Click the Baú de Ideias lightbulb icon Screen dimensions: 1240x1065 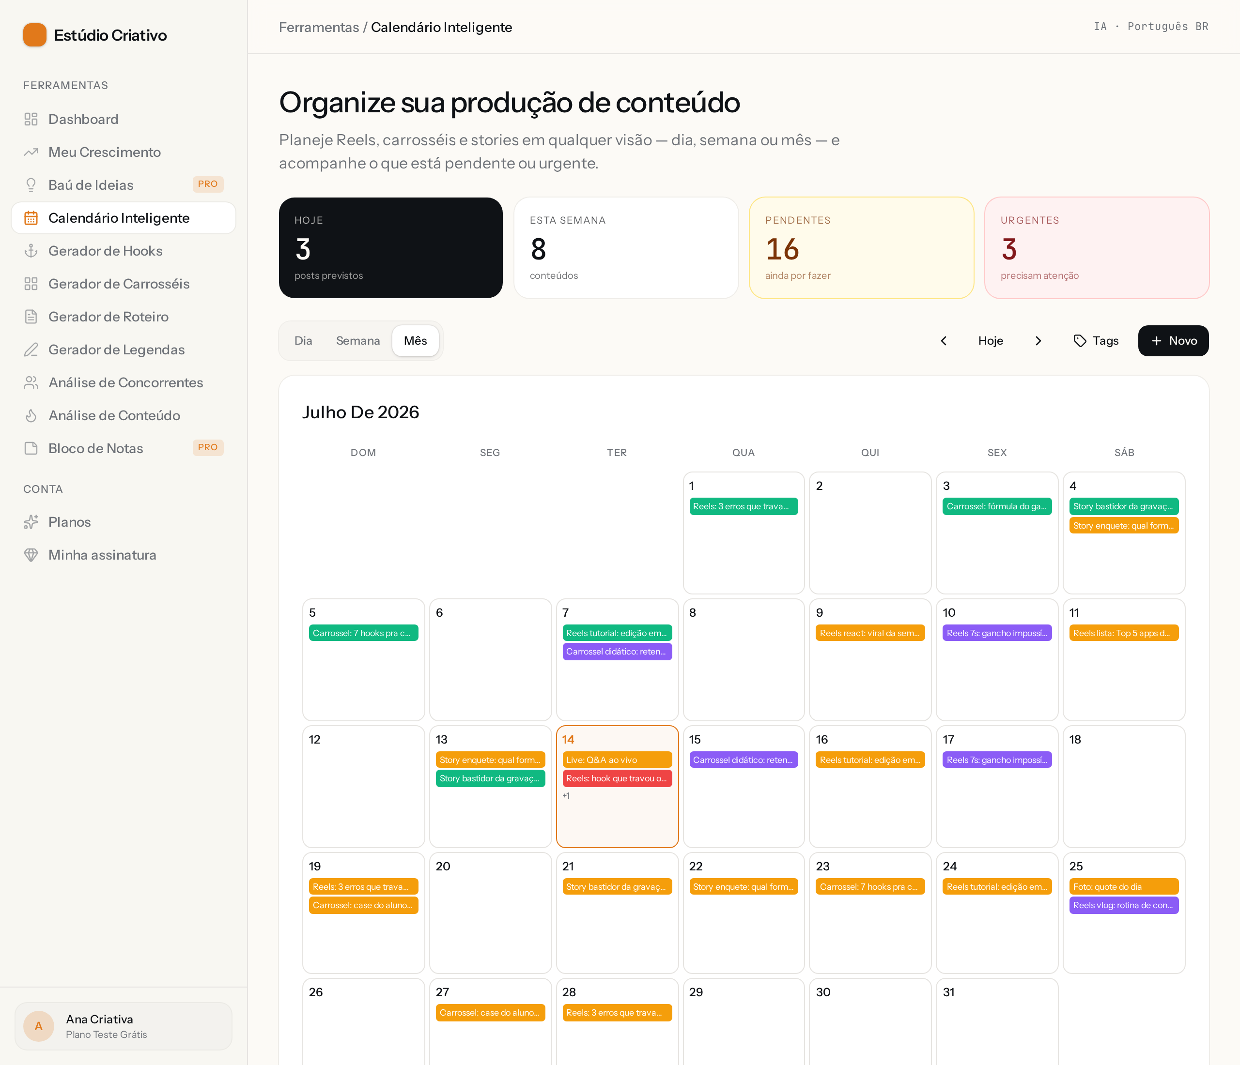coord(31,185)
